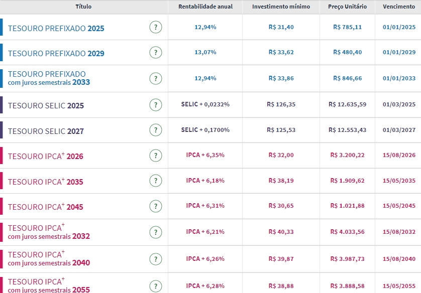421x293 pixels.
Task: Open help icon for IPCA+ semestrais 2040
Action: [156, 258]
